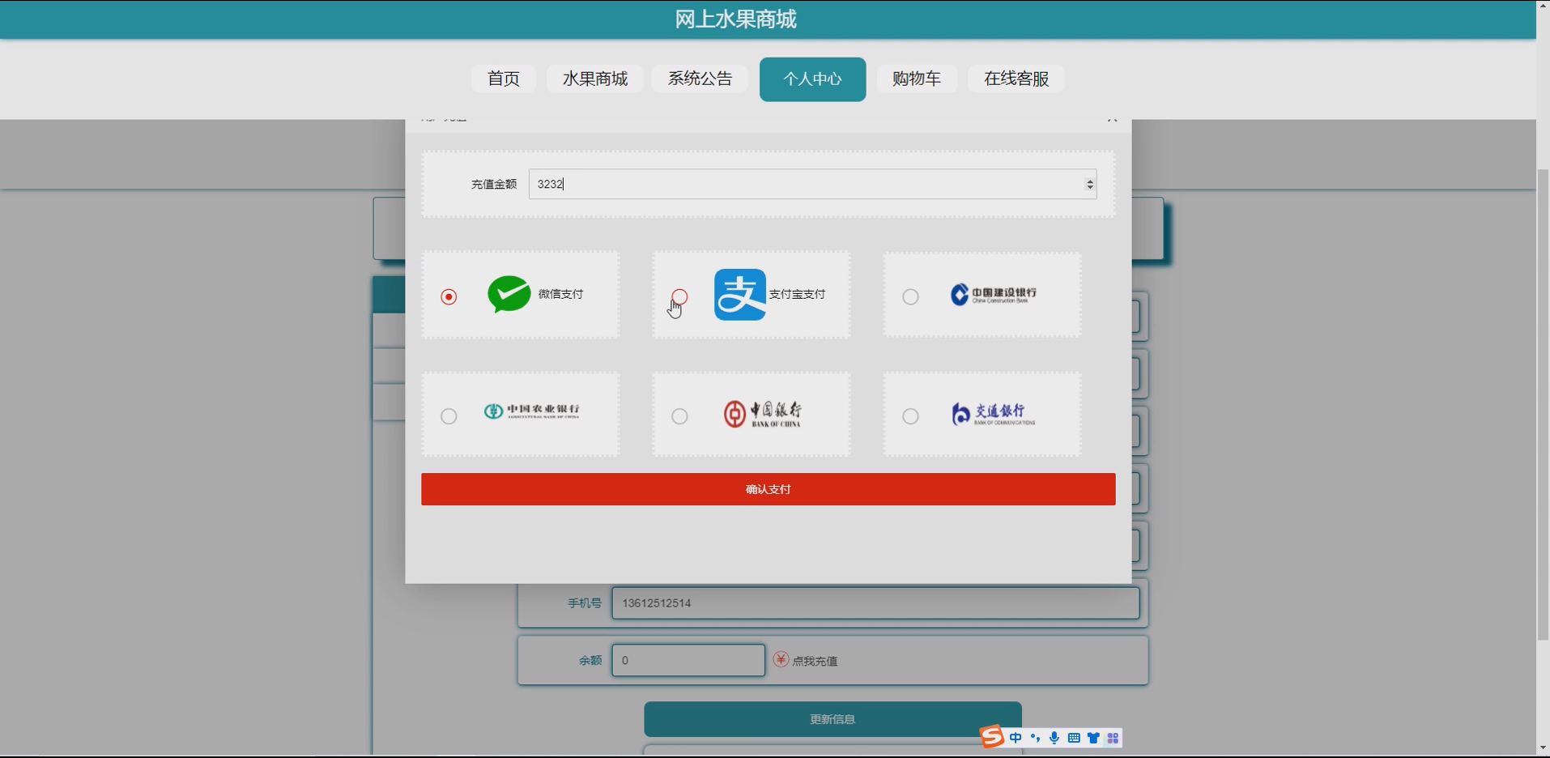Click the 点我充值 link

(815, 661)
